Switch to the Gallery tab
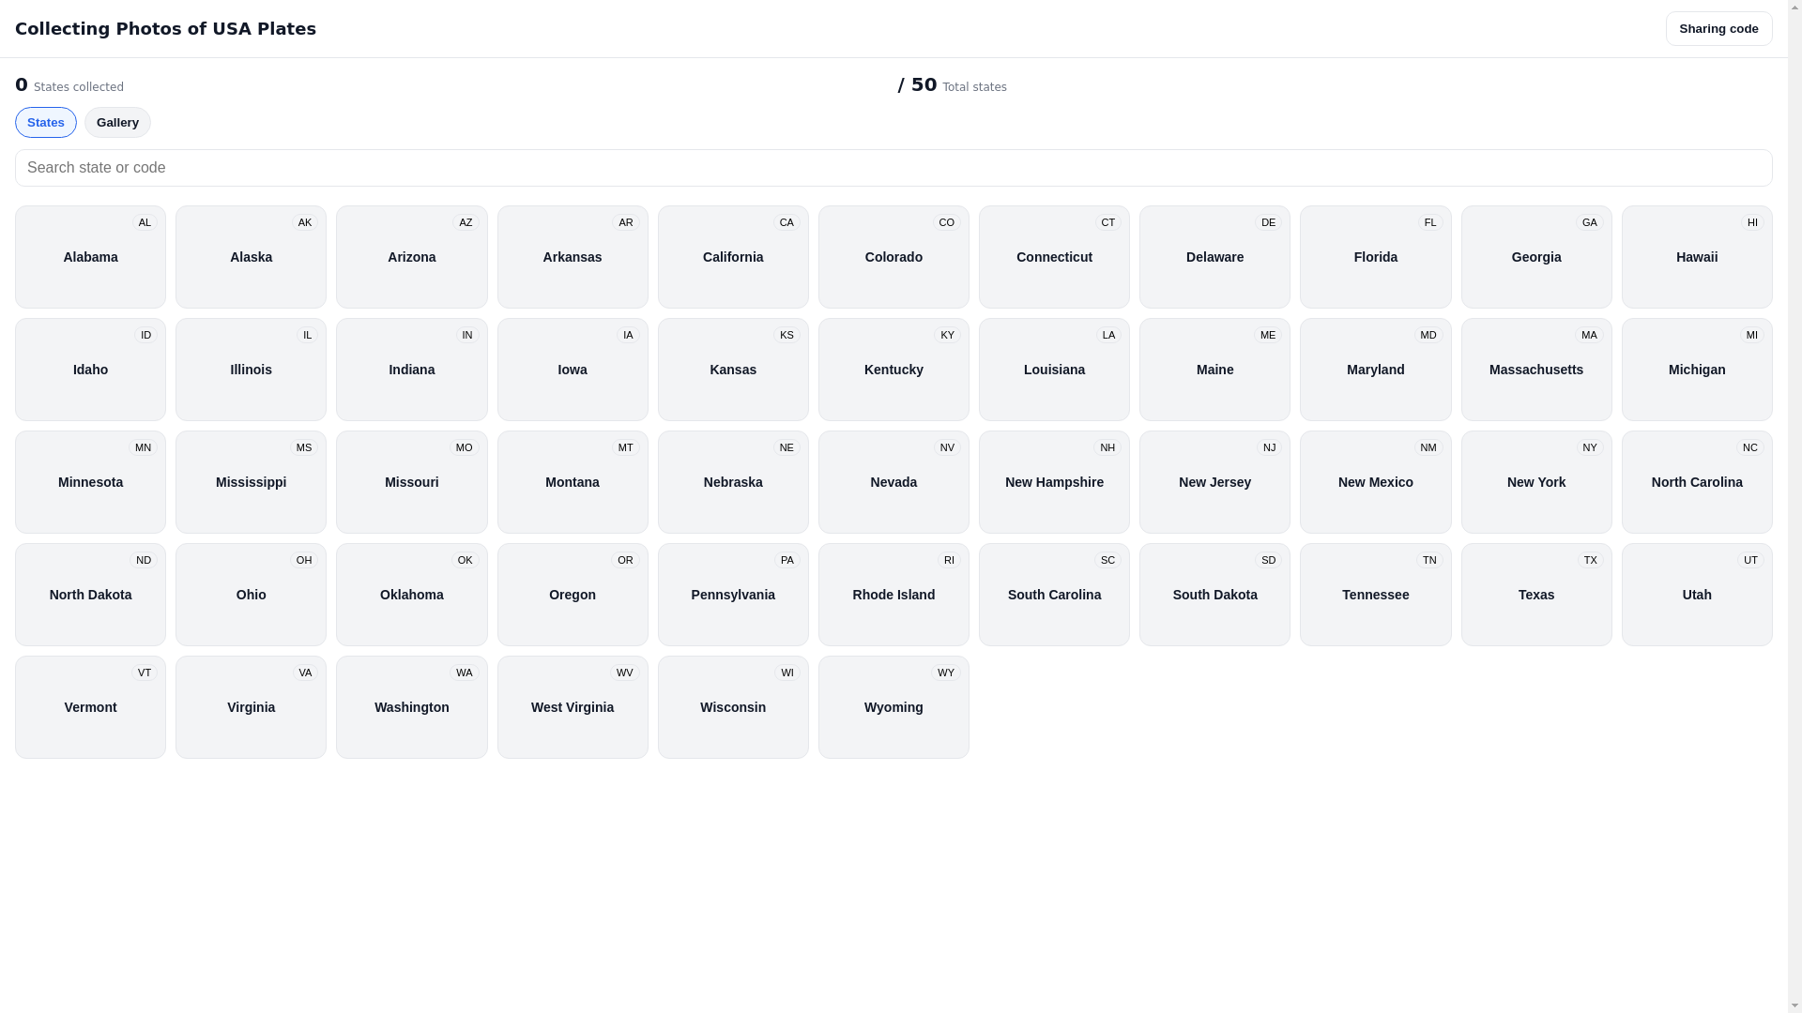This screenshot has width=1802, height=1013. 117,123
